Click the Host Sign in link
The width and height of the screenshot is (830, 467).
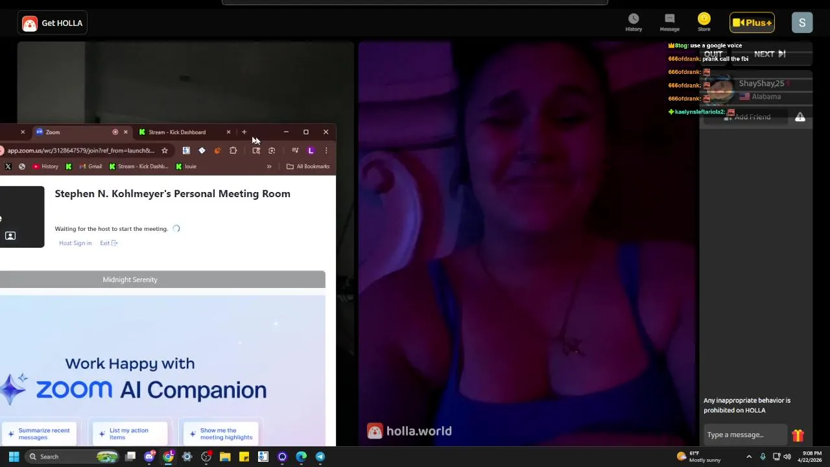(x=75, y=243)
